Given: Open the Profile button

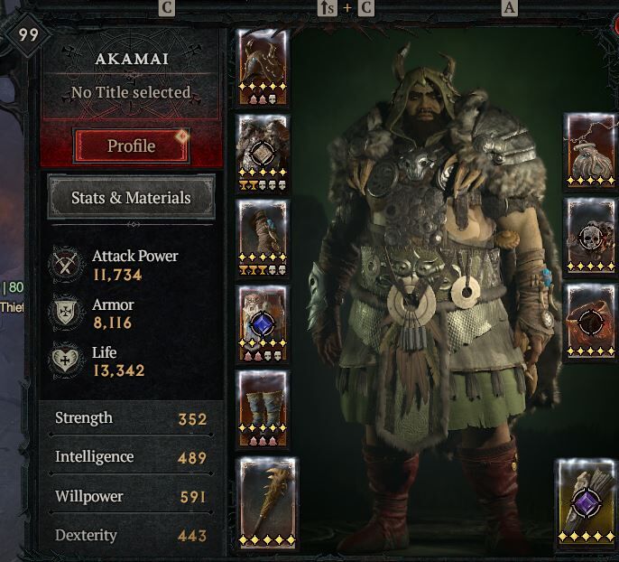Looking at the screenshot, I should pos(132,145).
